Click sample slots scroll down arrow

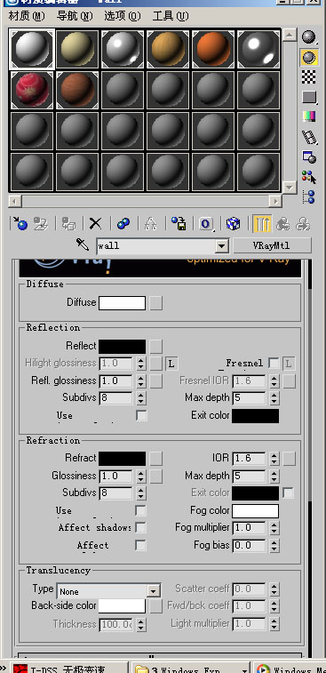point(290,188)
